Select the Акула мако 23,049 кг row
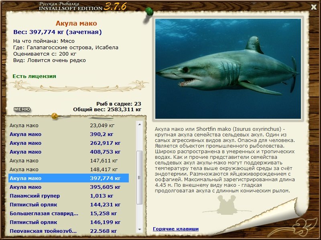 (69, 126)
